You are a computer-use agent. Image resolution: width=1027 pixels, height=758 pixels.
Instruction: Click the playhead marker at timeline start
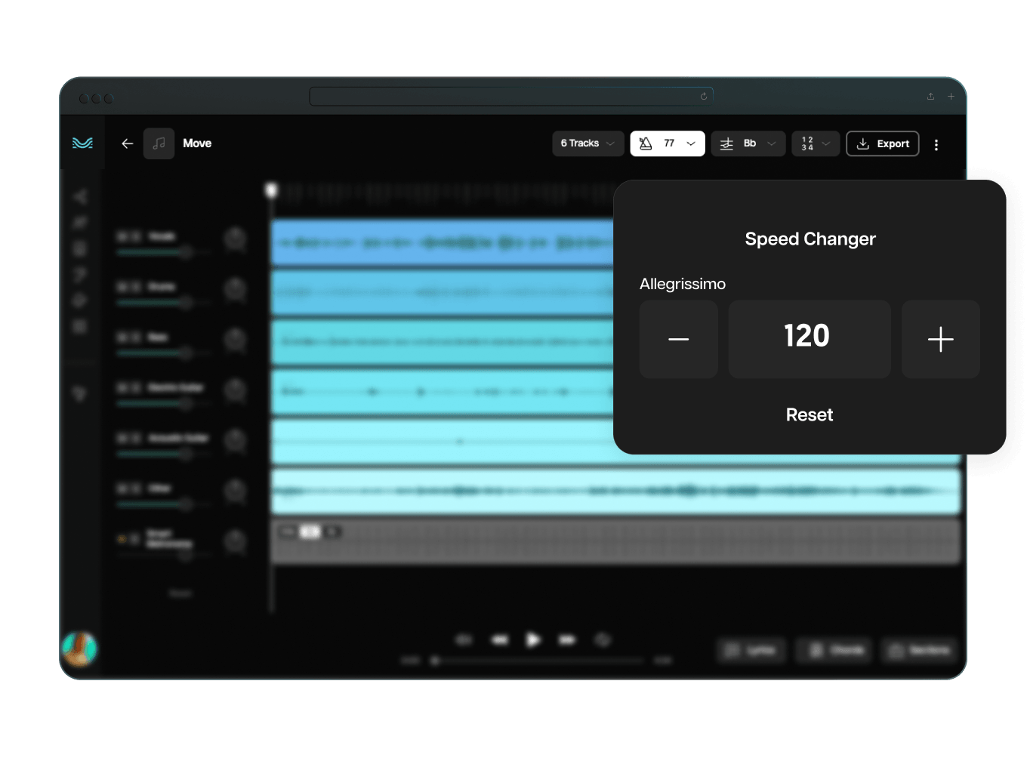(272, 190)
